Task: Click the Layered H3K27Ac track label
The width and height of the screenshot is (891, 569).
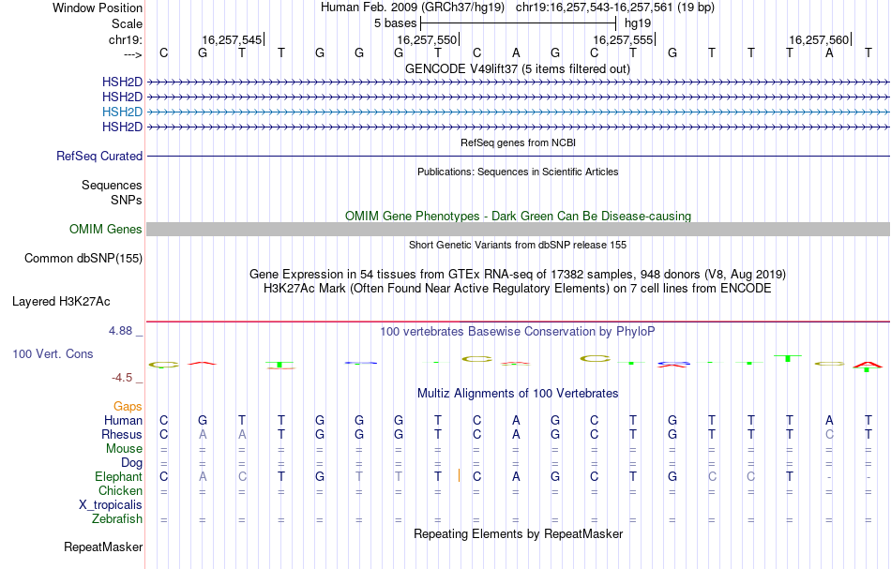Action: (x=61, y=302)
